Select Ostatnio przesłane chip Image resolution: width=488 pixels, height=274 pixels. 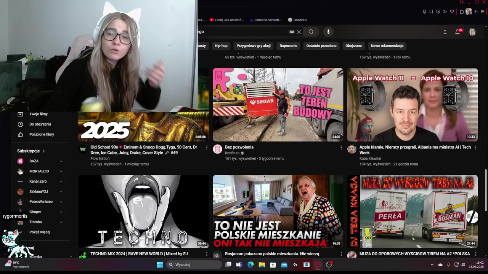(321, 46)
